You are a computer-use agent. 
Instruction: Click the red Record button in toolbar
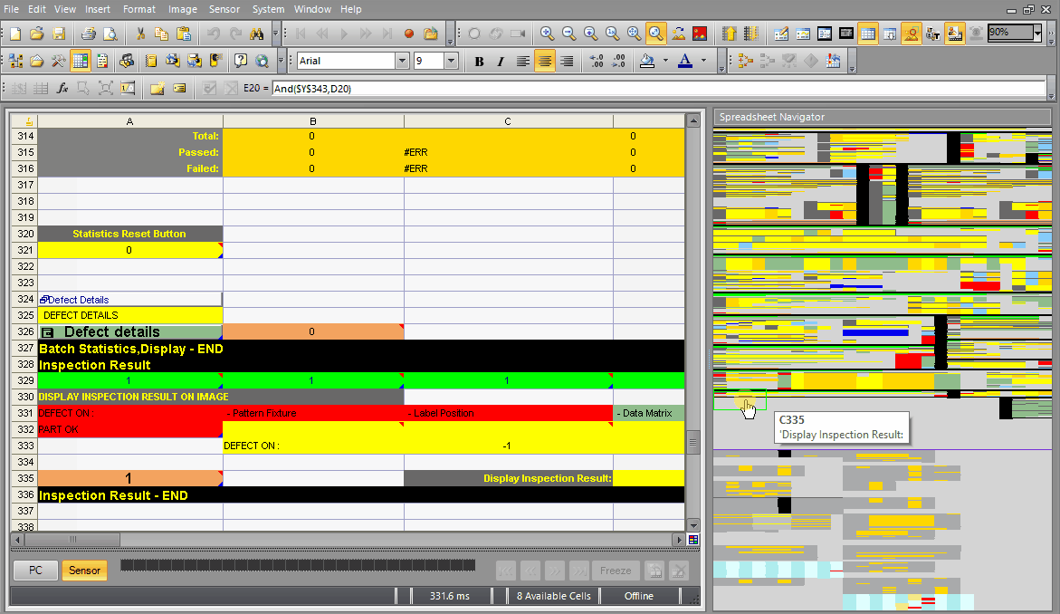(x=409, y=34)
